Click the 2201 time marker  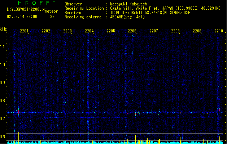click(x=24, y=31)
